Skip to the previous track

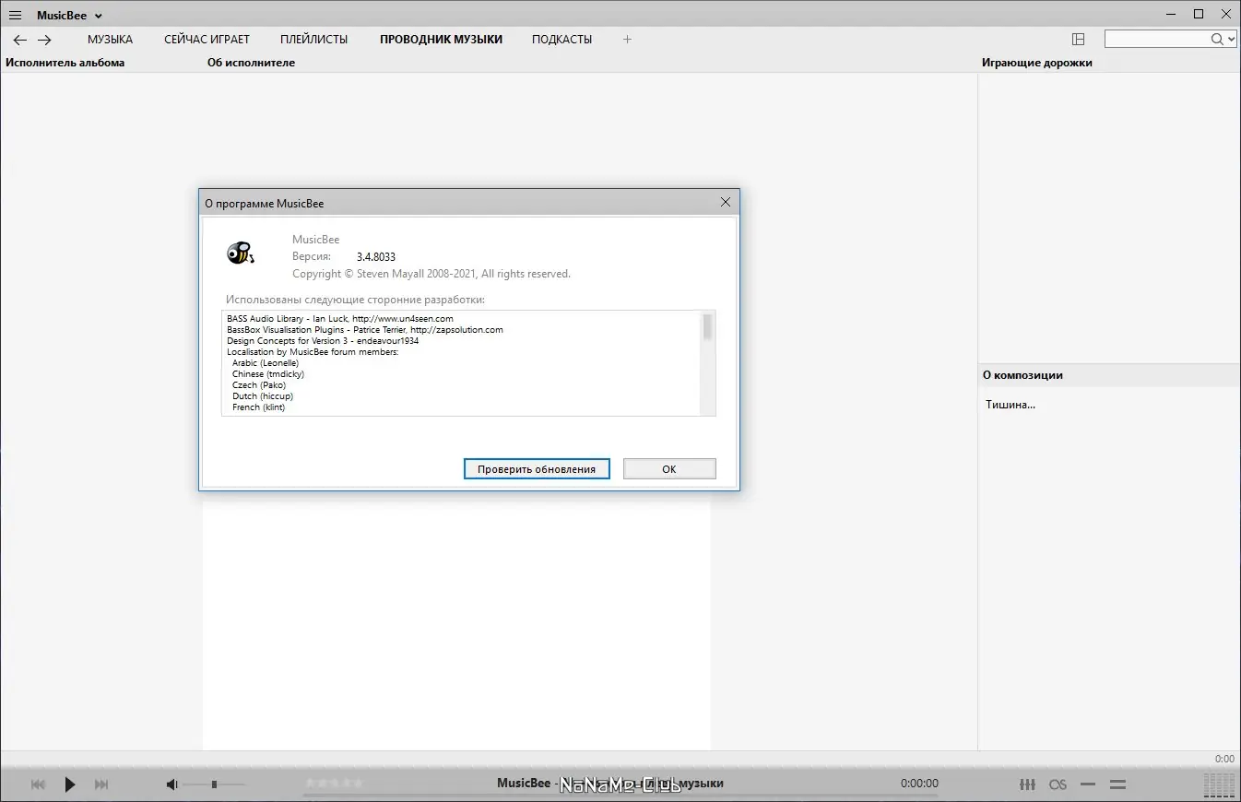click(x=38, y=784)
